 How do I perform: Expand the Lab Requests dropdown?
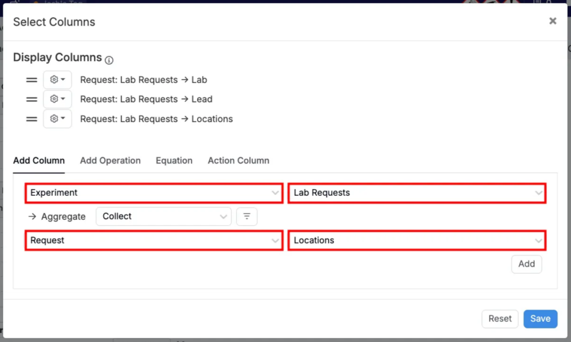pos(417,193)
